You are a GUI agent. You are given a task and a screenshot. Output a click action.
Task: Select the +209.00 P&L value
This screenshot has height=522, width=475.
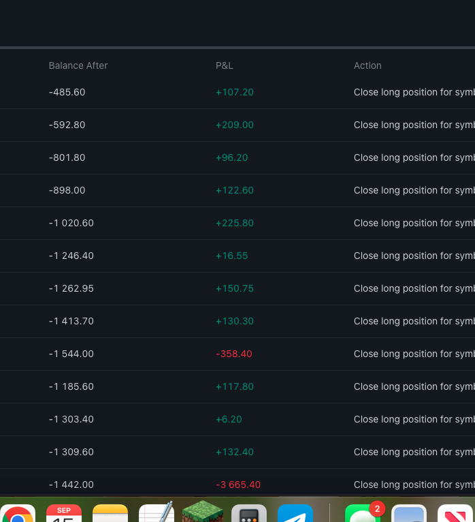(x=235, y=125)
